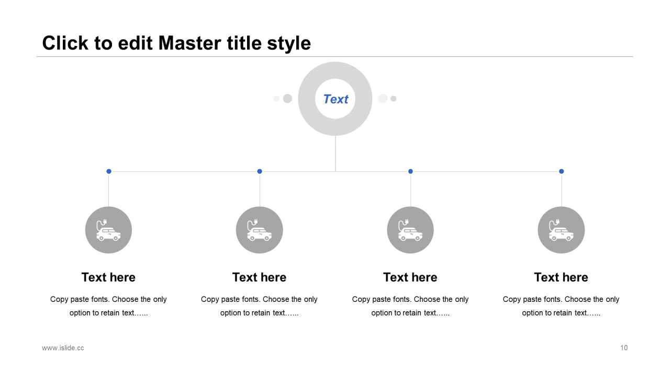Click the Master title style heading
670x376 pixels.
point(176,43)
